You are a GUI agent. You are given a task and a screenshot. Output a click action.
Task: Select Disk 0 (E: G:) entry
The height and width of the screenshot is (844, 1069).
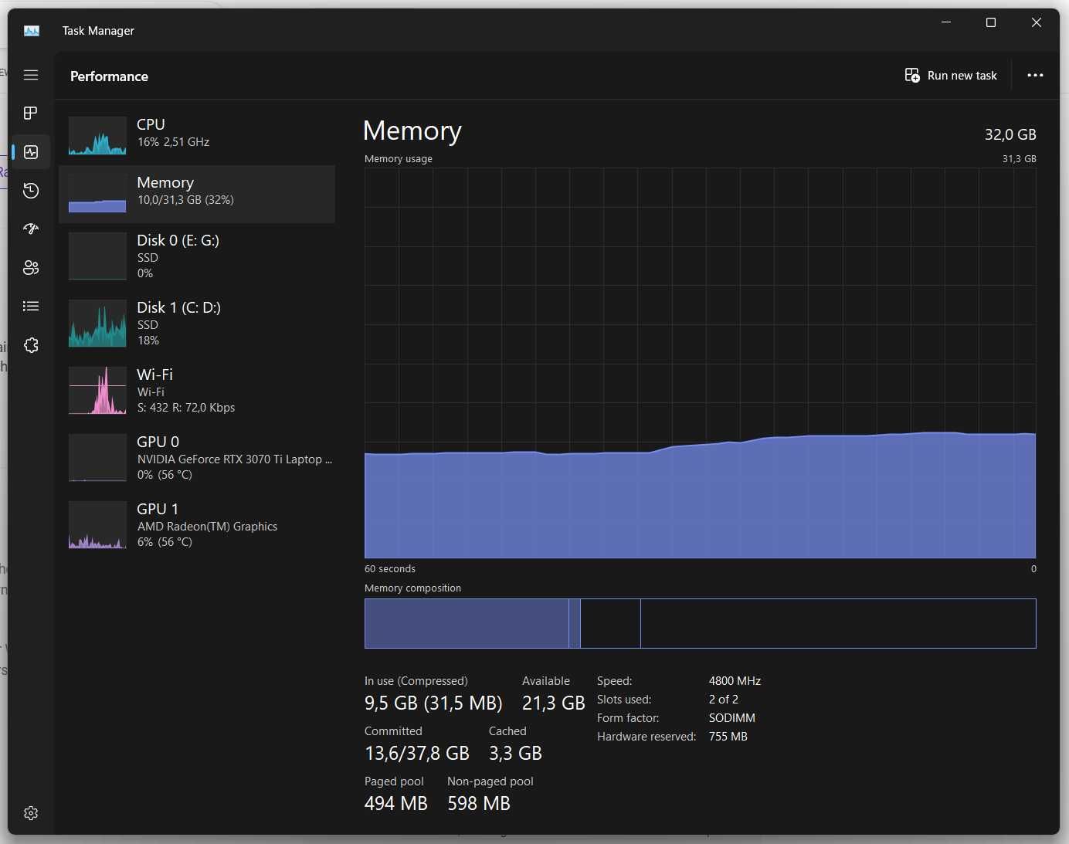[197, 256]
